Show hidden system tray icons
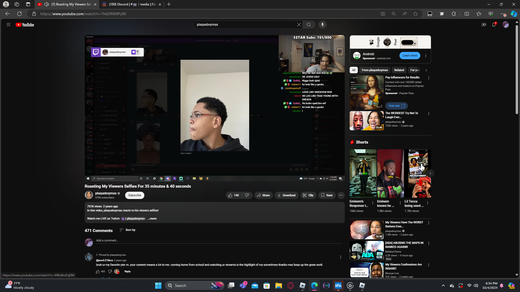The image size is (520, 292). click(443, 286)
